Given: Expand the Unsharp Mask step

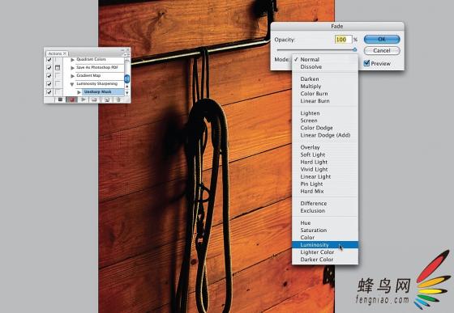Looking at the screenshot, I should [79, 92].
